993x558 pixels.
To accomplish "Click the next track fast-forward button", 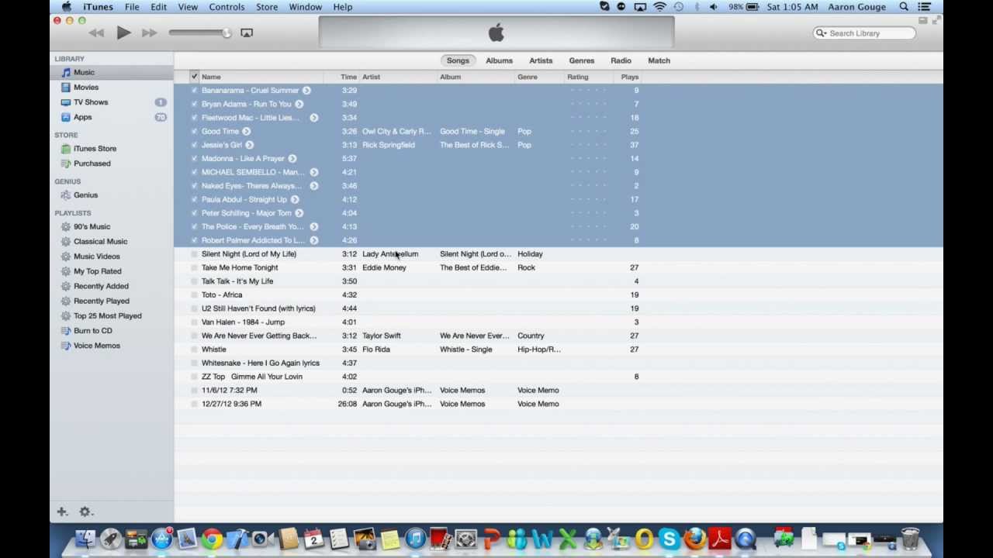I will 150,33.
